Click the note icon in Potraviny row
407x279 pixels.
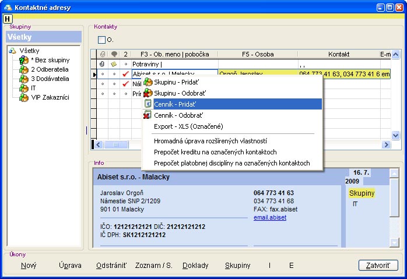point(114,64)
